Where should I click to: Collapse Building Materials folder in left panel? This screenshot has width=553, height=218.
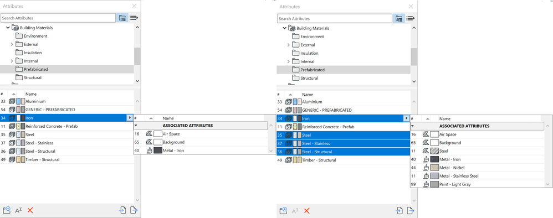tap(8, 28)
